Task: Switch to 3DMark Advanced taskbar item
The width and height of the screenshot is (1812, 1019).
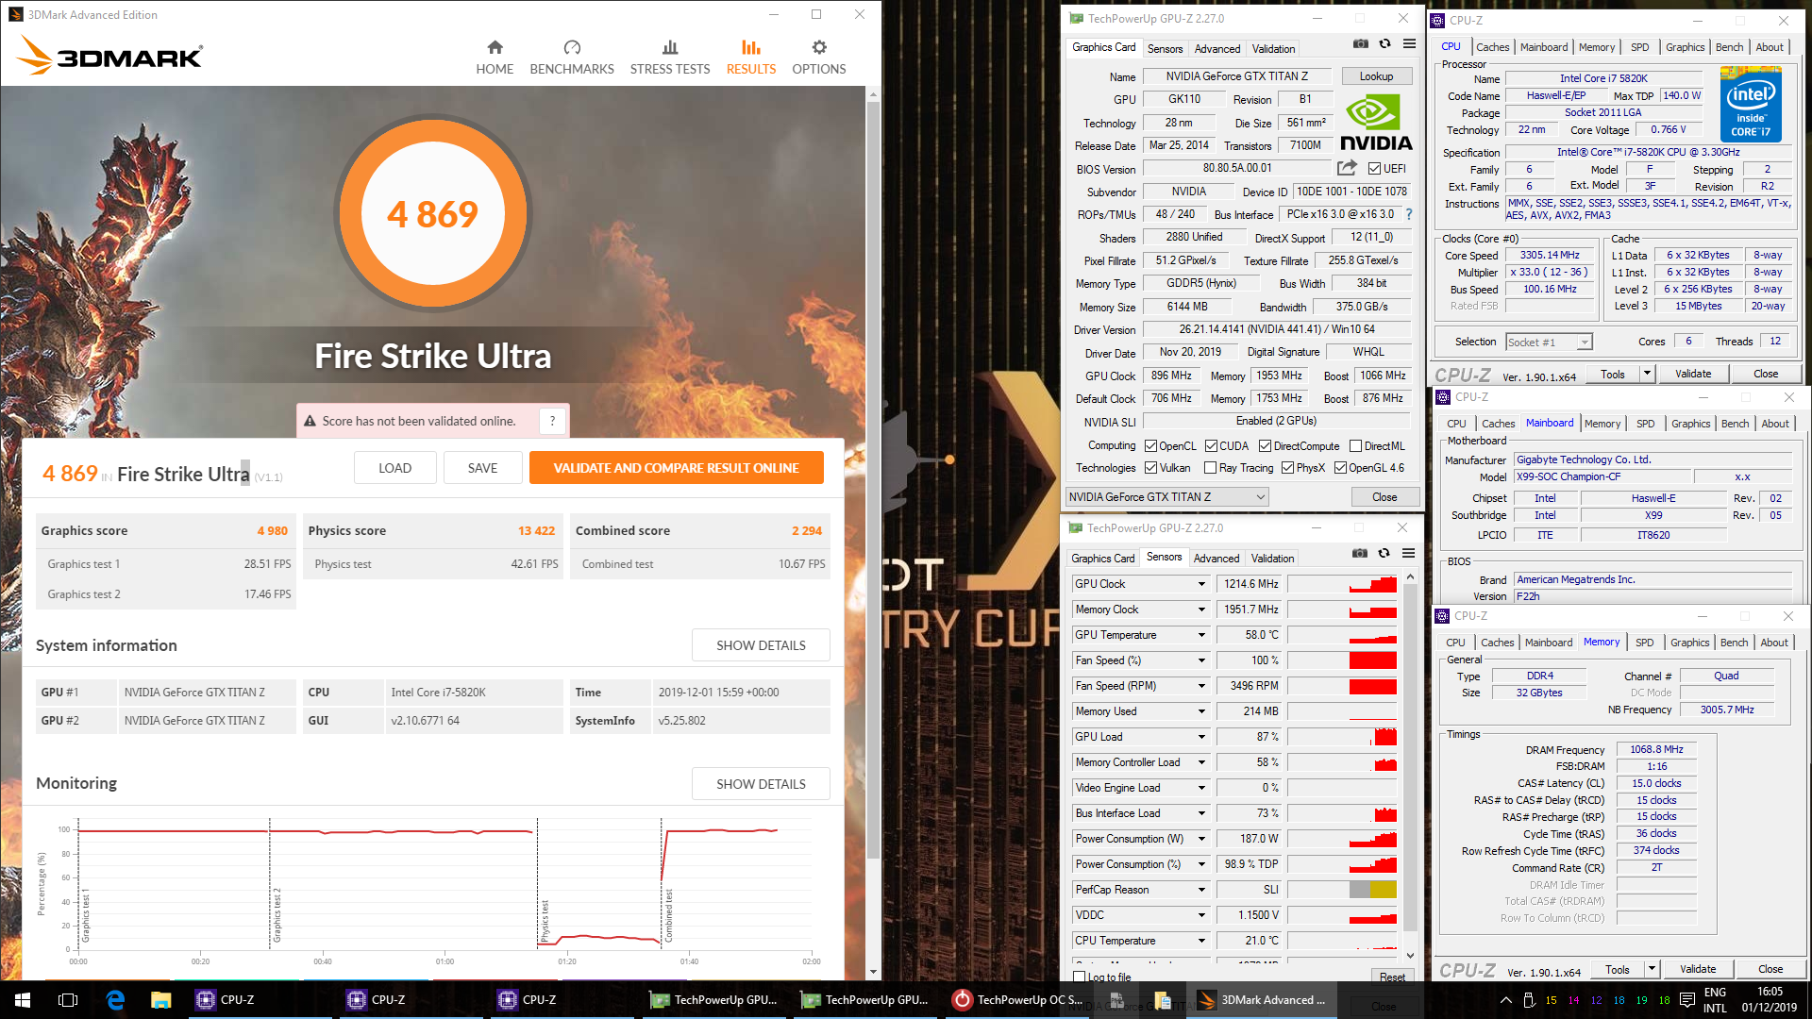Action: pos(1262,1000)
